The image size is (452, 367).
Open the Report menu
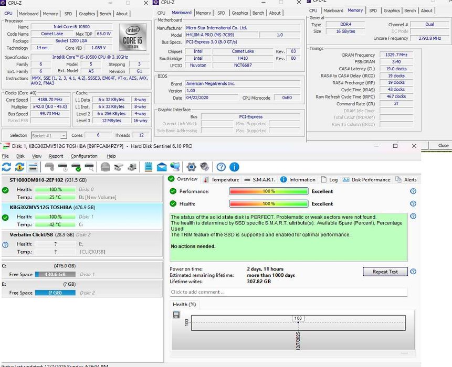click(56, 156)
